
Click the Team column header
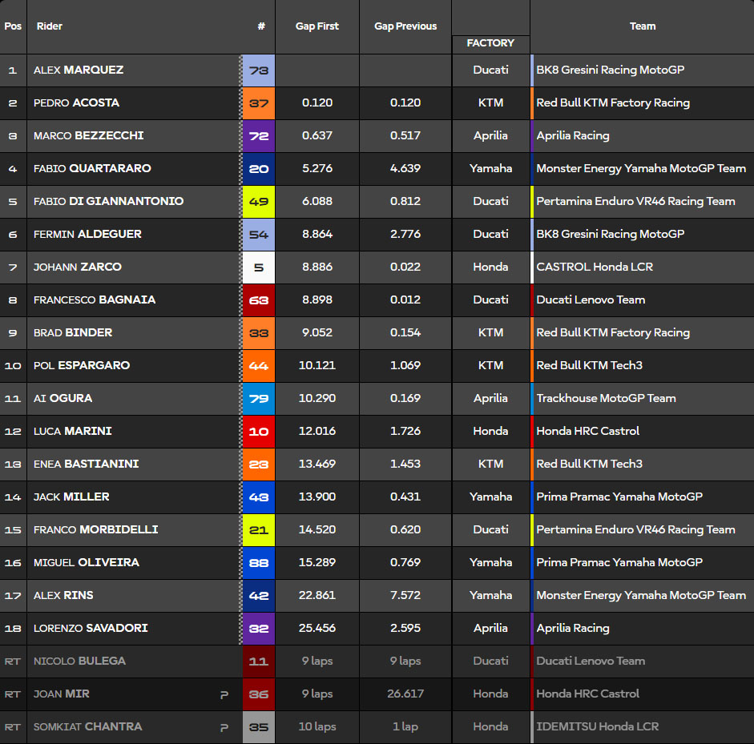pos(642,26)
